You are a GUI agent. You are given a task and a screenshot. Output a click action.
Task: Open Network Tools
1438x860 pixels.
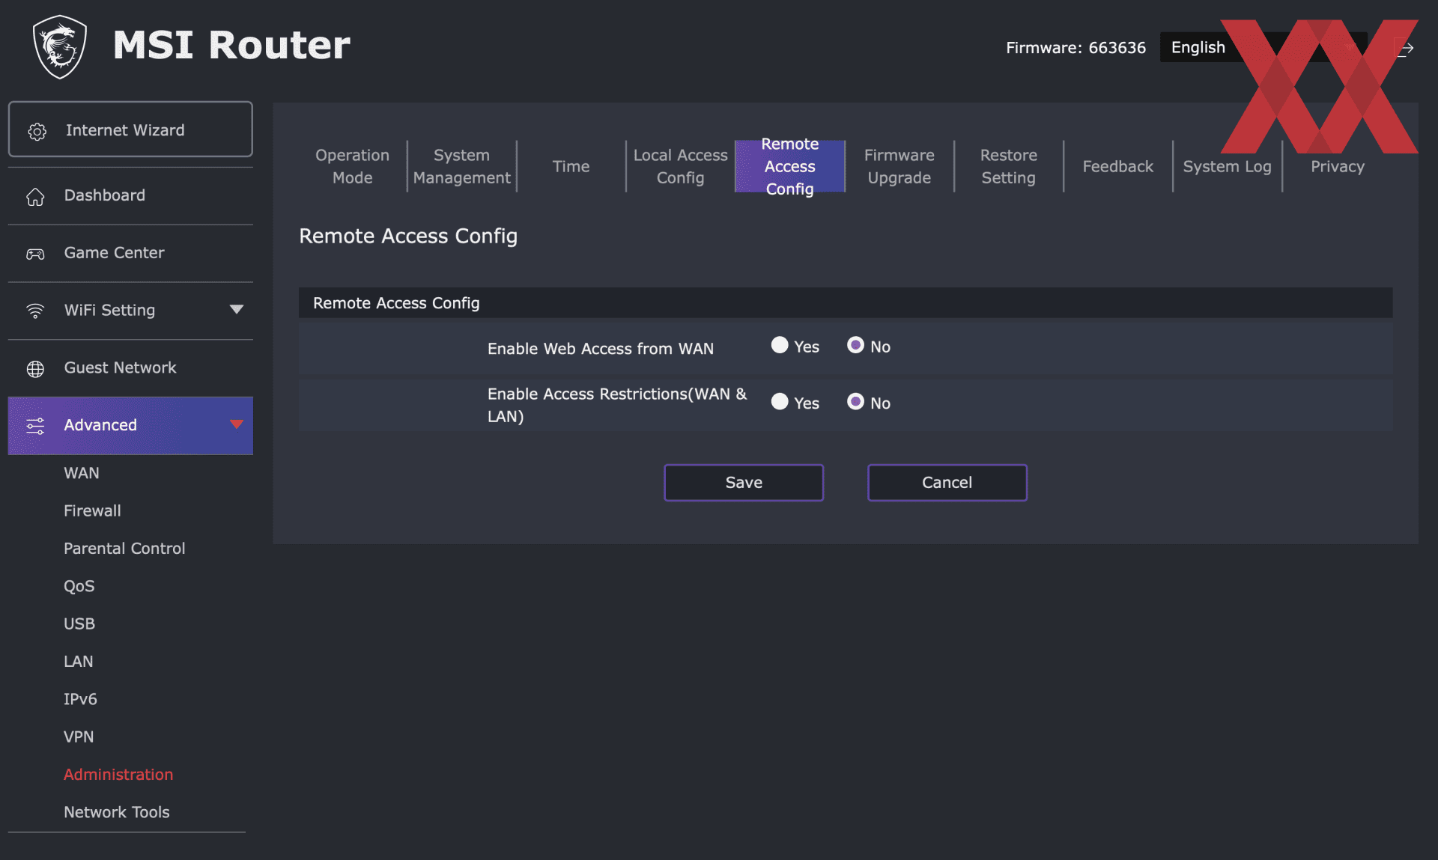(x=117, y=812)
